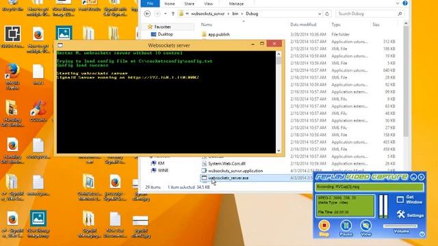
Task: Click Explorer file list scrollbar up arrow
Action: coord(406,24)
